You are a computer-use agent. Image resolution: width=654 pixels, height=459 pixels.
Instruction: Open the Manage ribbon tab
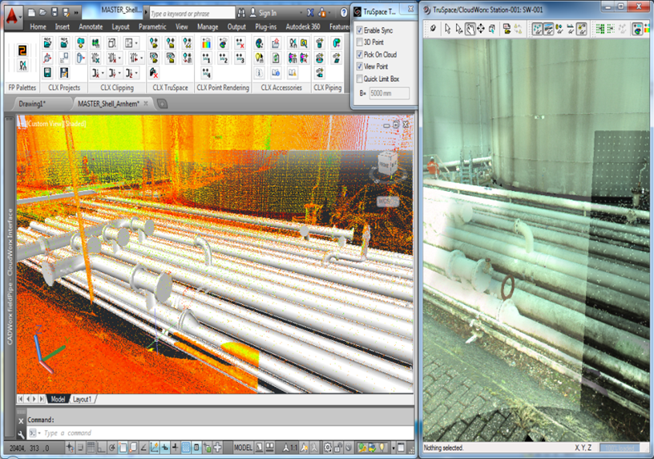(x=208, y=26)
